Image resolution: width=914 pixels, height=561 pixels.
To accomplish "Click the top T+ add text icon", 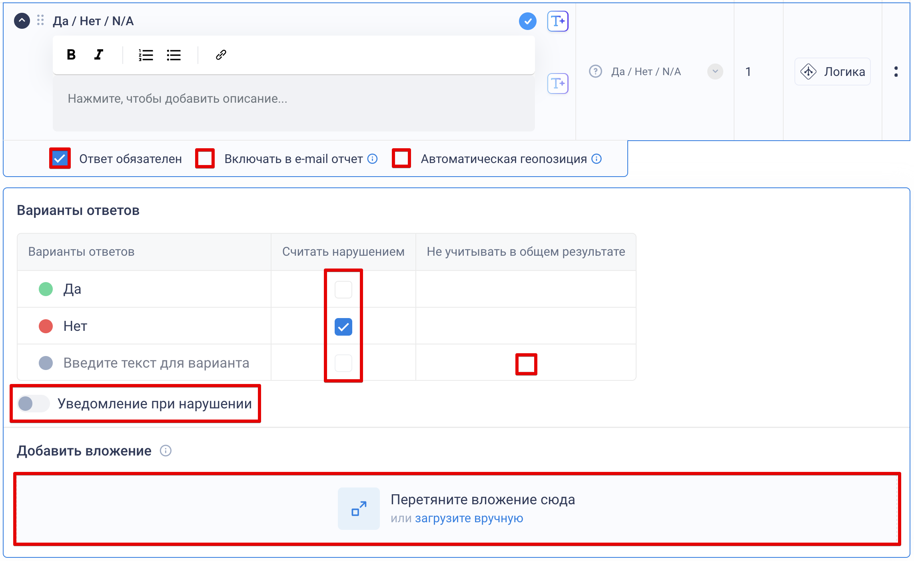I will pyautogui.click(x=557, y=21).
